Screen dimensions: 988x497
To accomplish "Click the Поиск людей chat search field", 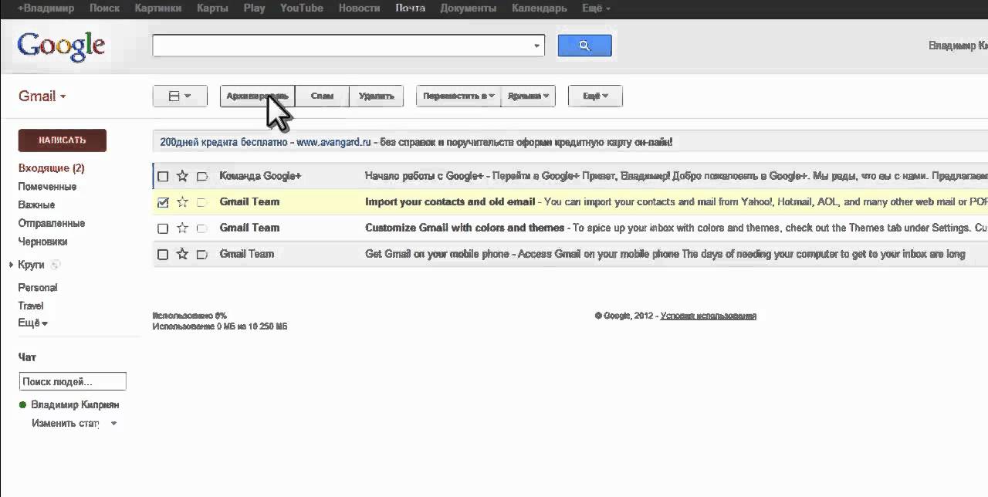I will pos(73,381).
